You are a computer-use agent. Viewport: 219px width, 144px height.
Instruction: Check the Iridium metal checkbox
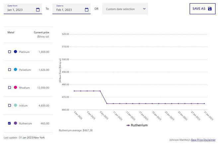(9, 105)
